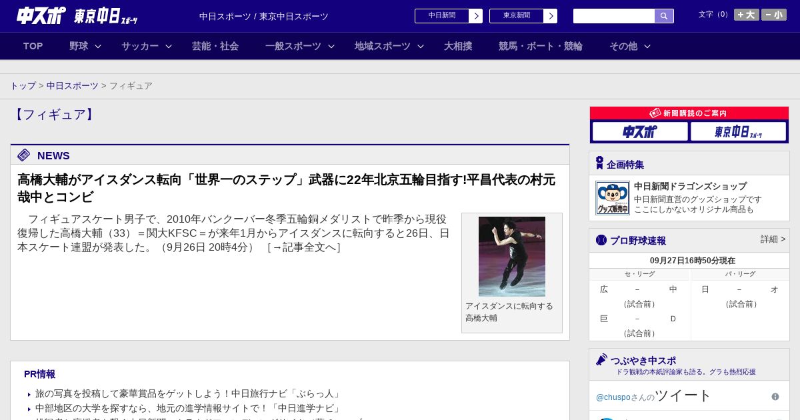
Task: Decrease text size with 小 button
Action: point(774,15)
